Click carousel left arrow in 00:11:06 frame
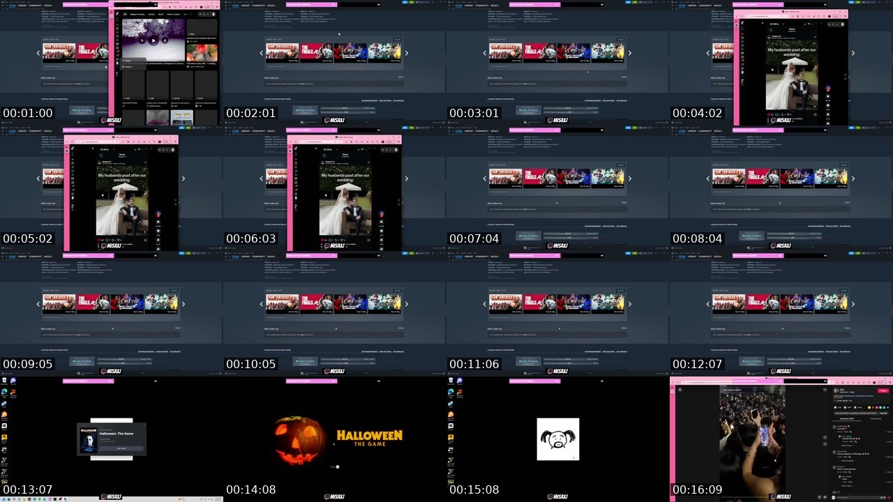This screenshot has height=502, width=893. 485,303
